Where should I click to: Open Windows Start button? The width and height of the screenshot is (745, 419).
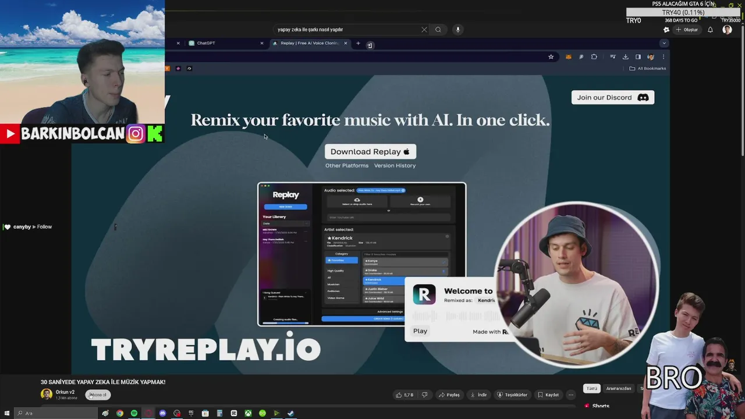coord(6,413)
